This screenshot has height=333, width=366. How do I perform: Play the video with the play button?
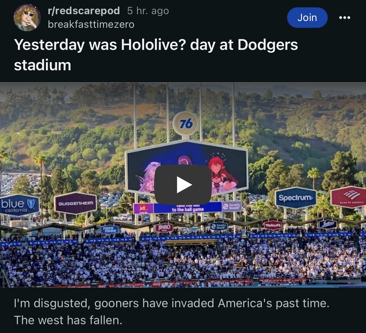coord(183,185)
